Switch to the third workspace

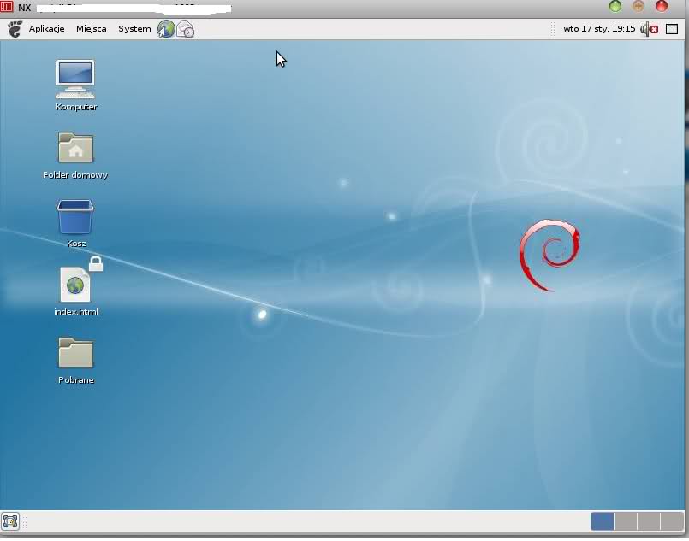pos(649,521)
